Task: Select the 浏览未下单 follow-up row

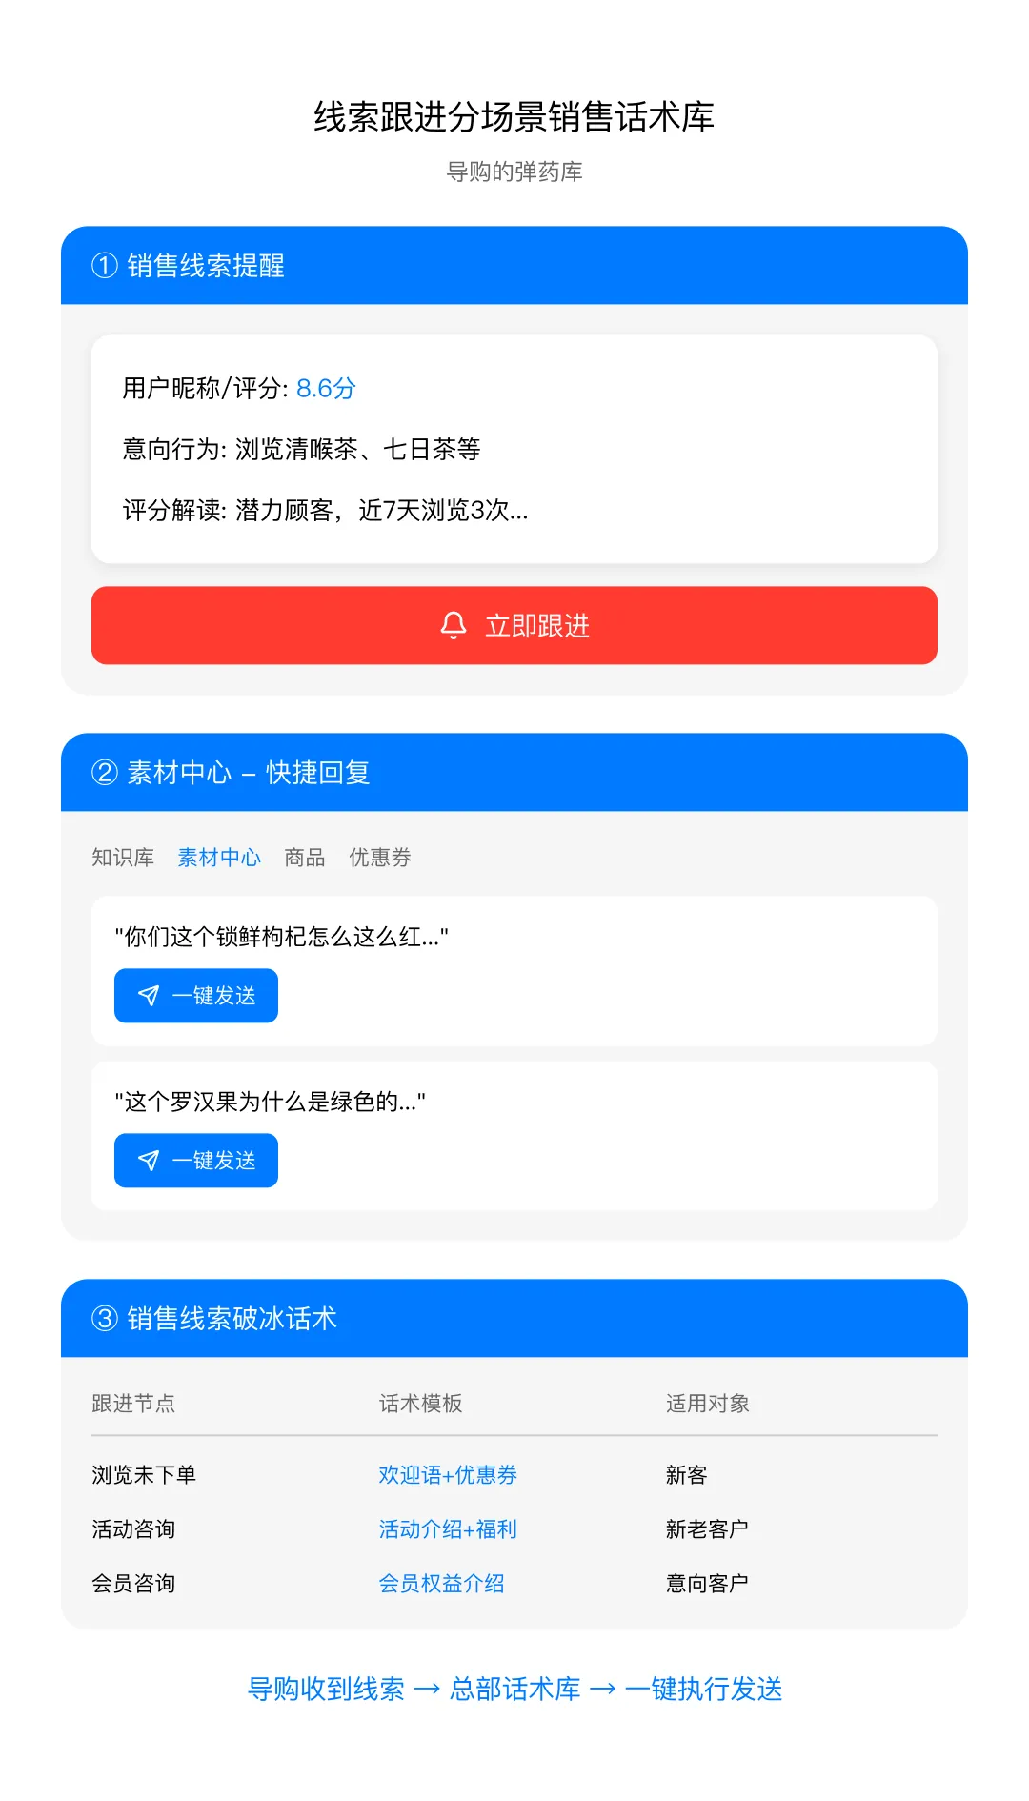Action: [144, 1475]
